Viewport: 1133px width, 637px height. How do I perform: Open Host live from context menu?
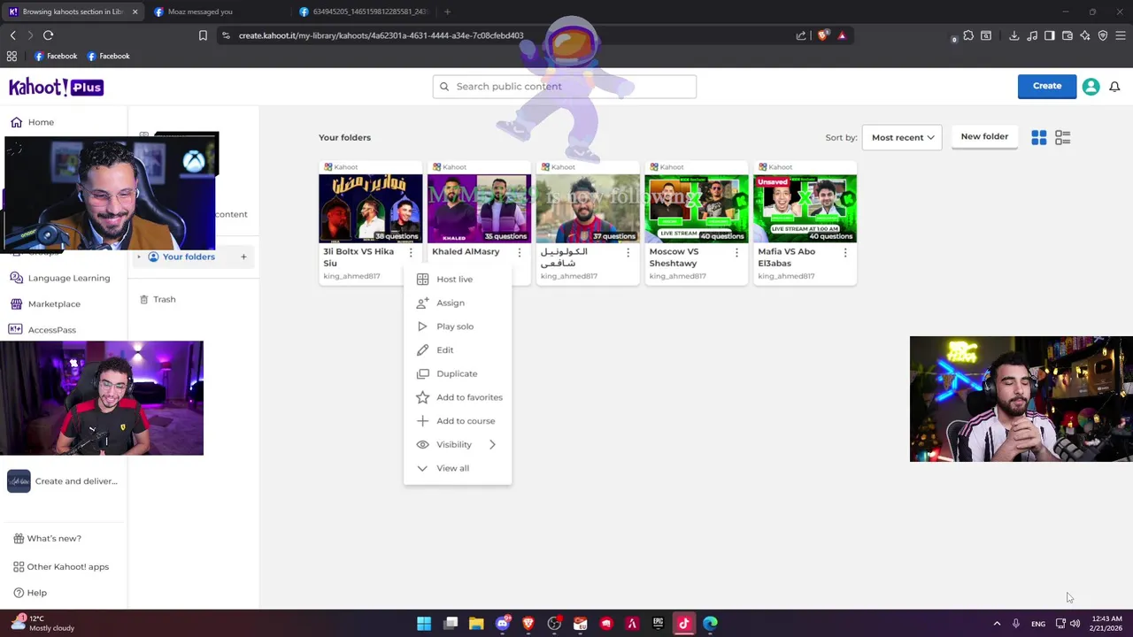coord(457,280)
